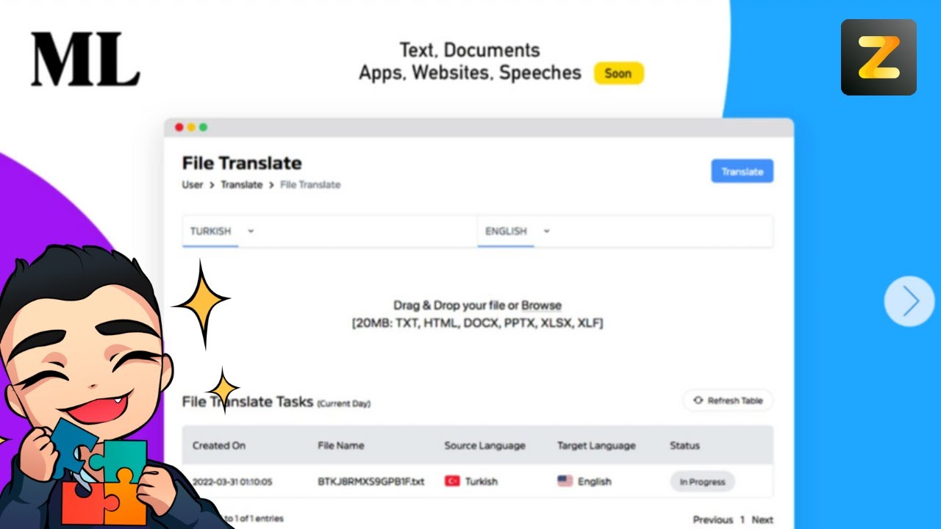Click the file drag and drop area
This screenshot has width=941, height=529.
coord(478,314)
